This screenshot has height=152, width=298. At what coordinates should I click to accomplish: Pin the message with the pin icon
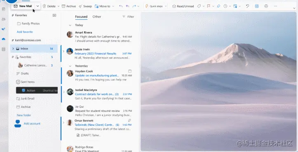tap(218, 6)
